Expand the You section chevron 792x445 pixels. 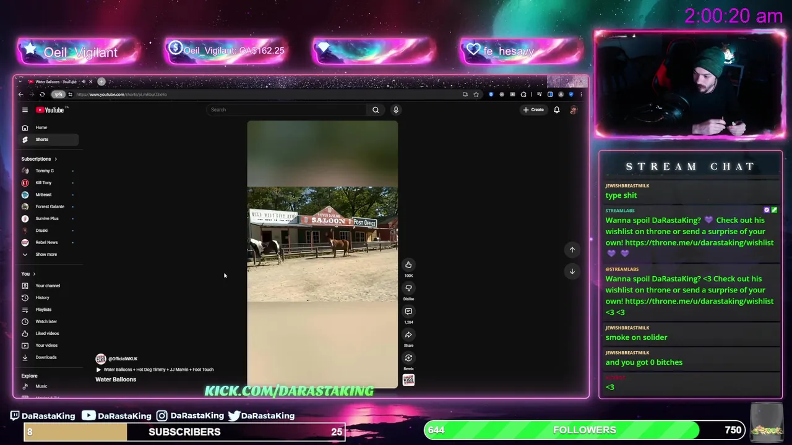pos(34,274)
